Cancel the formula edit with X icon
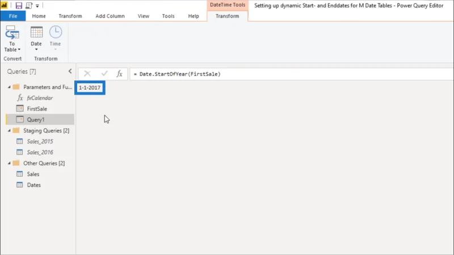 tap(87, 74)
